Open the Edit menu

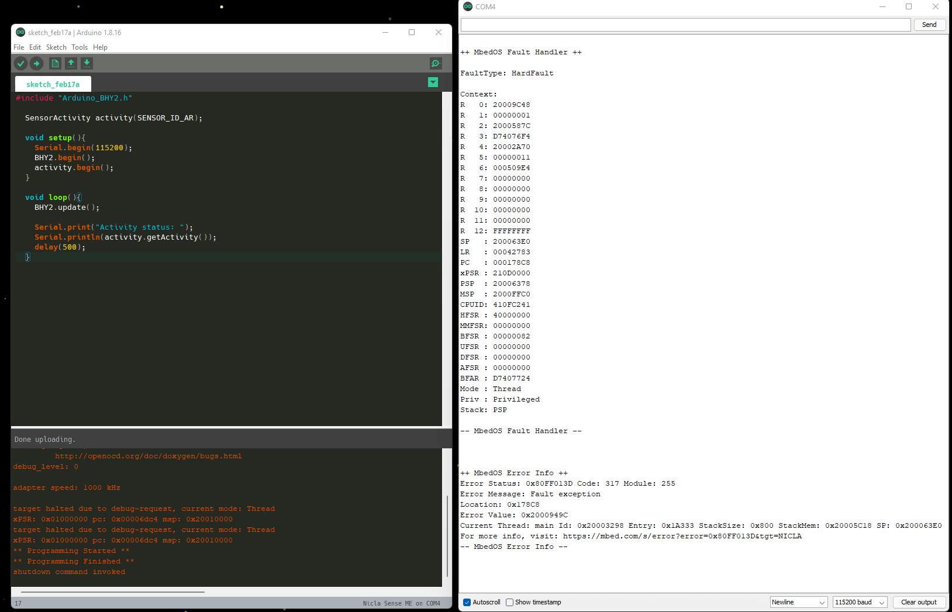tap(35, 47)
